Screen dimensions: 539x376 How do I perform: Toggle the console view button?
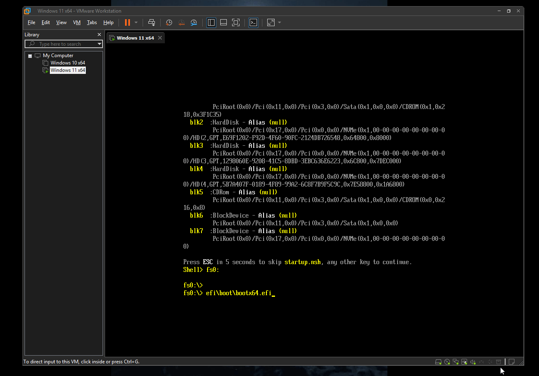tap(253, 22)
